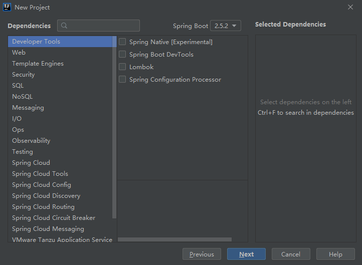Choose the Security category
Viewport: 362px width, 265px height.
pos(60,75)
